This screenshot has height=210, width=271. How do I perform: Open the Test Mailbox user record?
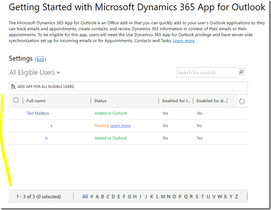click(38, 113)
